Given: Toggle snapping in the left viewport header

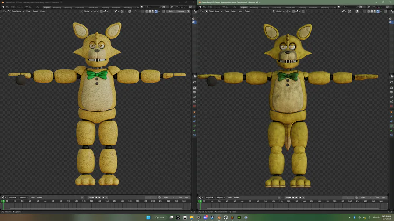Looking at the screenshot, I should [101, 11].
